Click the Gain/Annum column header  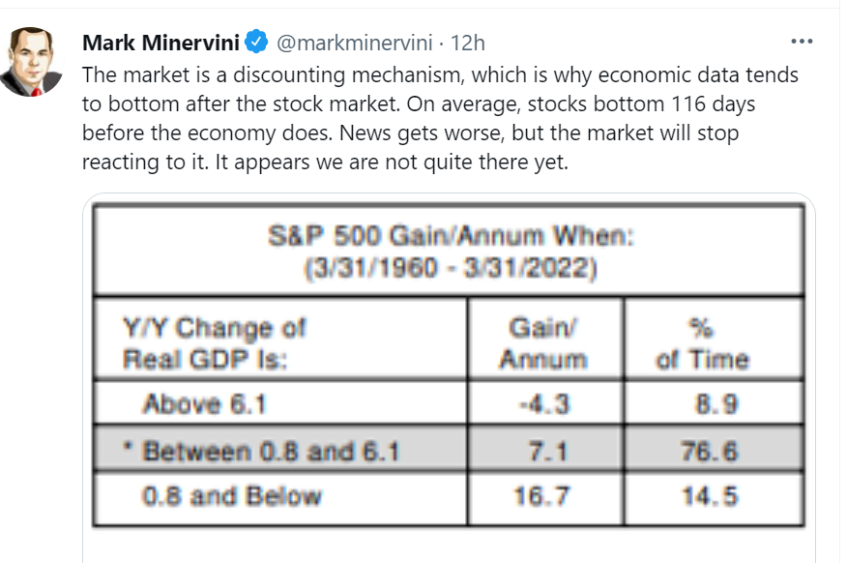[543, 342]
